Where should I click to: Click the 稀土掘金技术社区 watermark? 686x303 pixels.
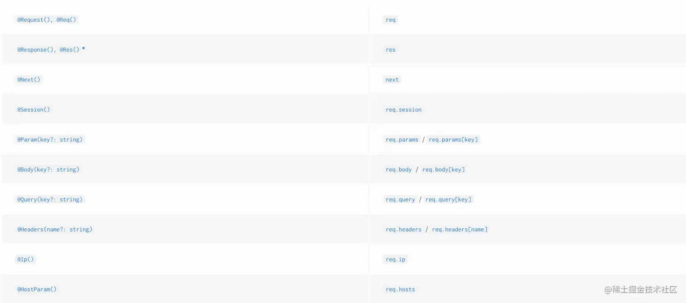(641, 289)
